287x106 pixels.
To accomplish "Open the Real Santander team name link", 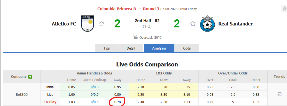I will tap(235, 24).
